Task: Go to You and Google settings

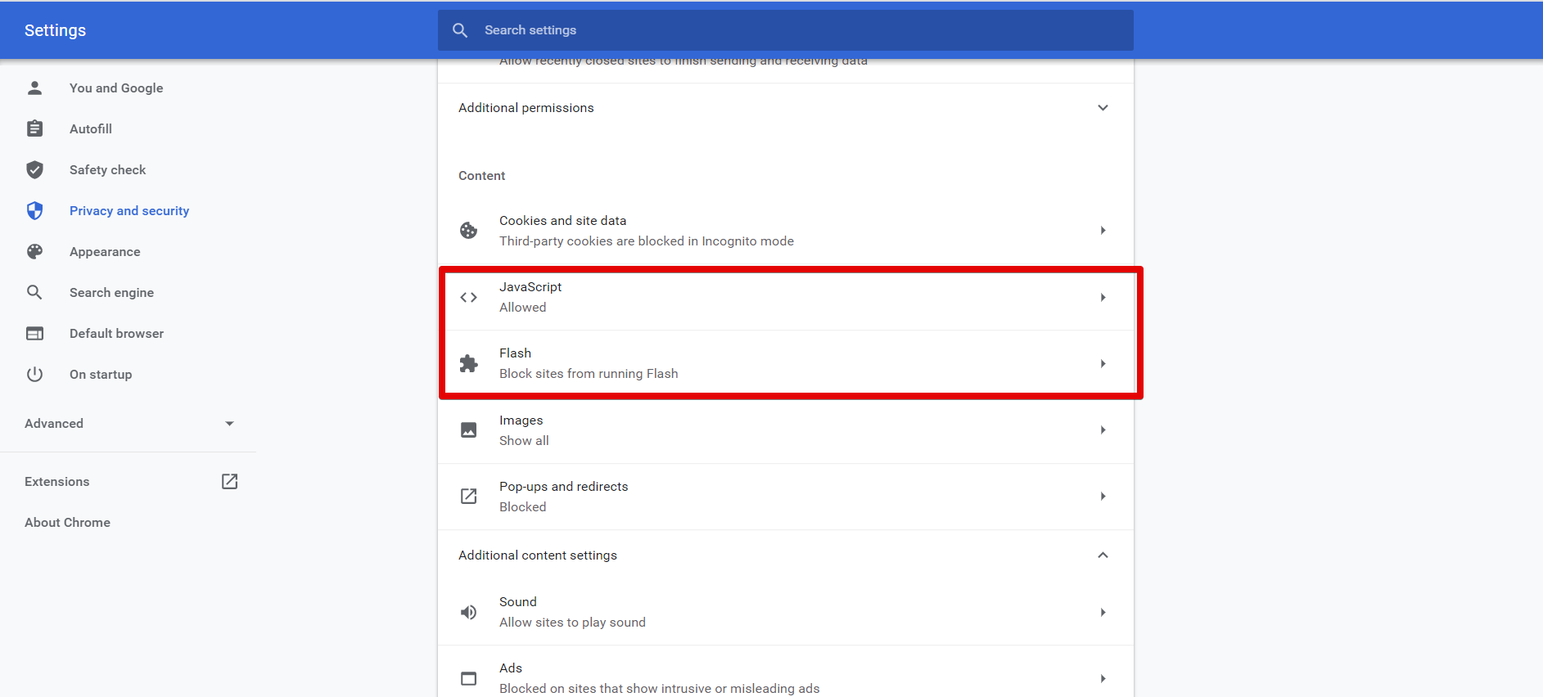Action: click(x=116, y=88)
